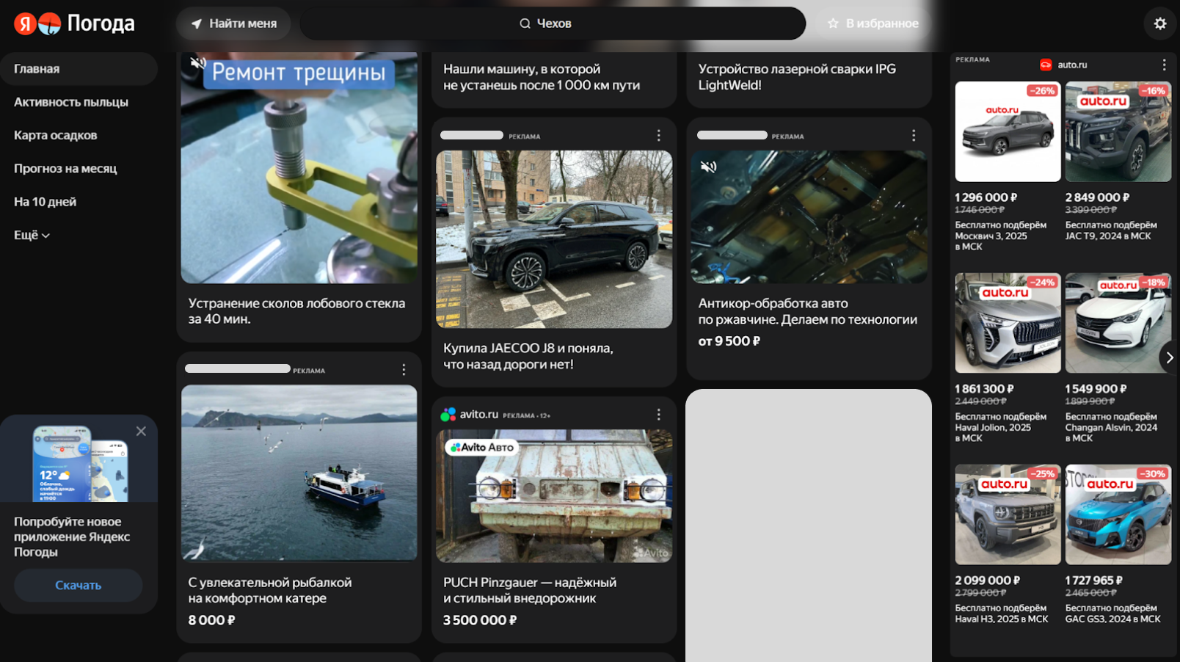Open options menu for JAECOO J8 ad

(658, 136)
